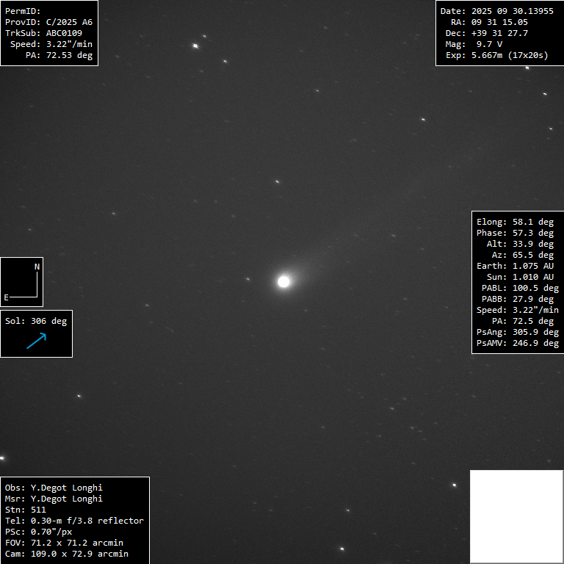
Task: Select the 'E' east label on the compass
Action: click(7, 297)
